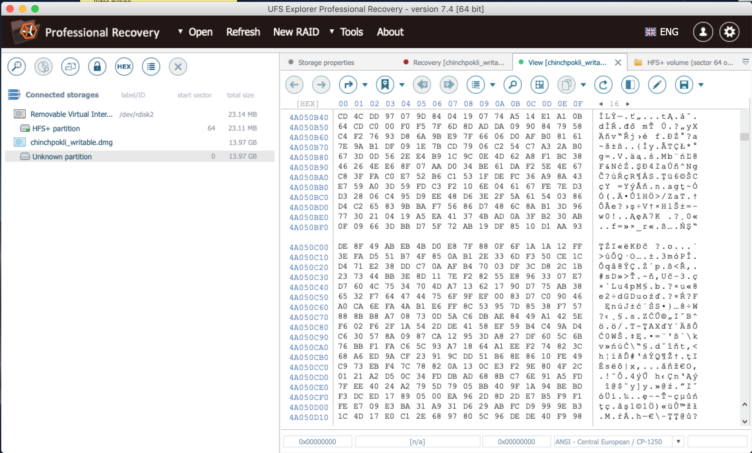The width and height of the screenshot is (752, 453).
Task: Click About in the top menu
Action: click(390, 32)
